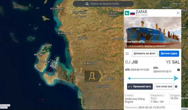
Task: Add vessel with Добавить во флот
Action: 145,54
